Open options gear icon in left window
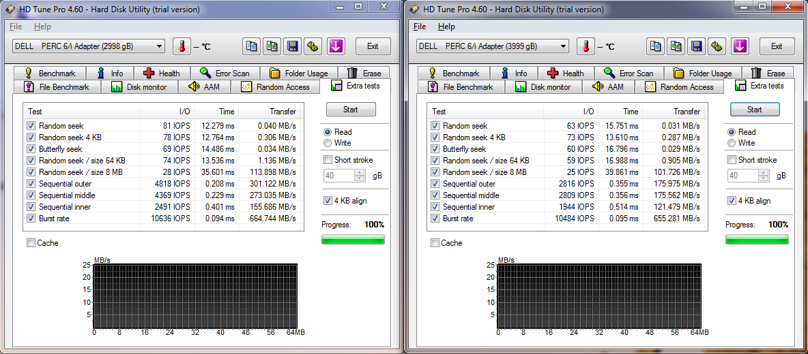 click(313, 46)
